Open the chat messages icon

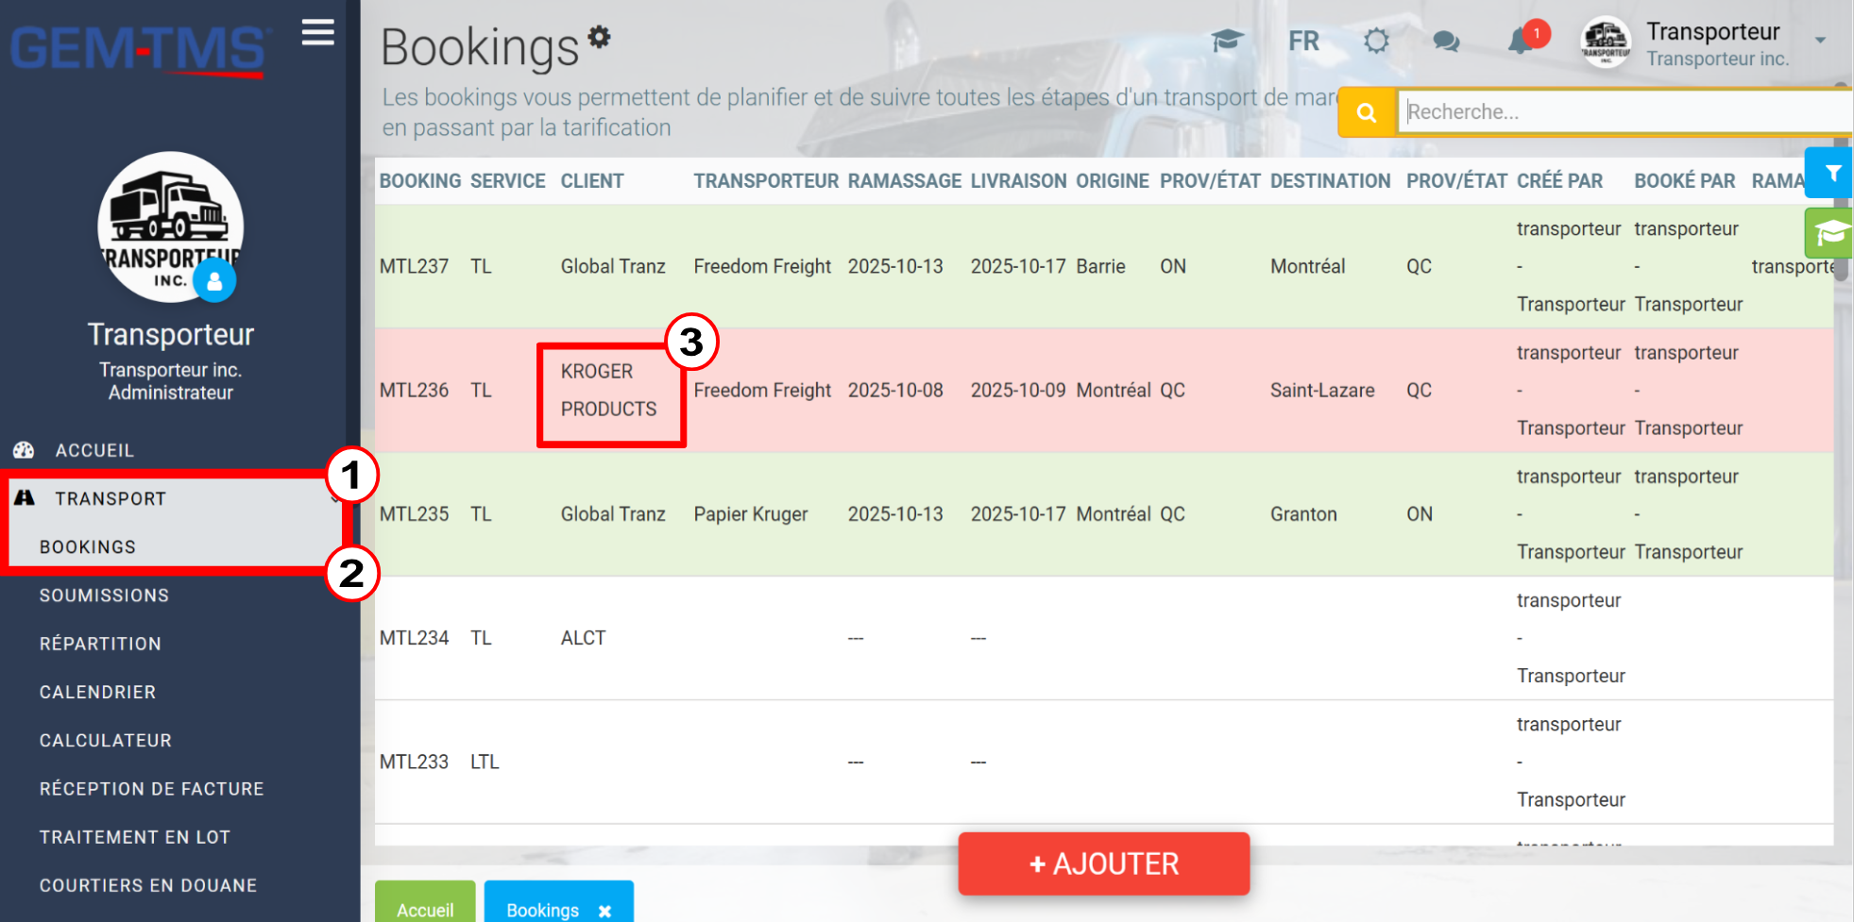click(x=1446, y=42)
